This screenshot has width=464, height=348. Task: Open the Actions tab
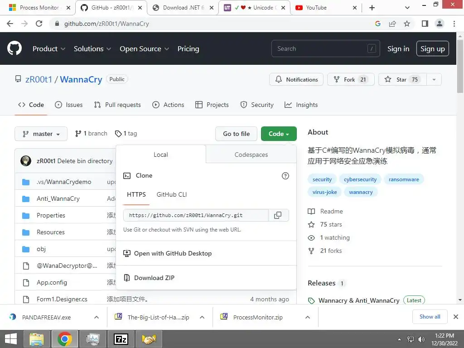point(168,105)
